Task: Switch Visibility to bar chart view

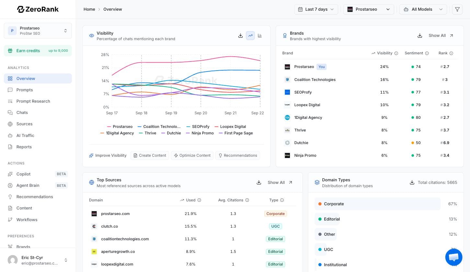Action: click(260, 36)
